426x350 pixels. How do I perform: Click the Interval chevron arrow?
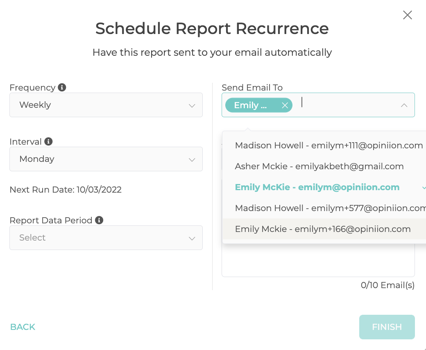(192, 160)
